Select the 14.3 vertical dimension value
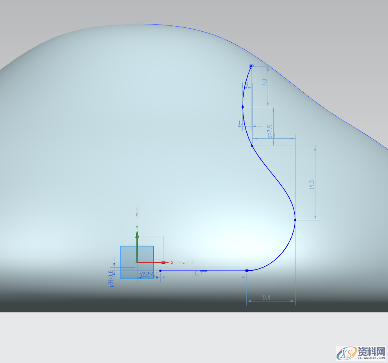 (x=311, y=185)
